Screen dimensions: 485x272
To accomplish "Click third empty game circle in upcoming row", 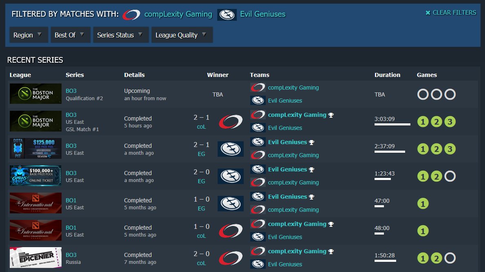I will click(450, 94).
